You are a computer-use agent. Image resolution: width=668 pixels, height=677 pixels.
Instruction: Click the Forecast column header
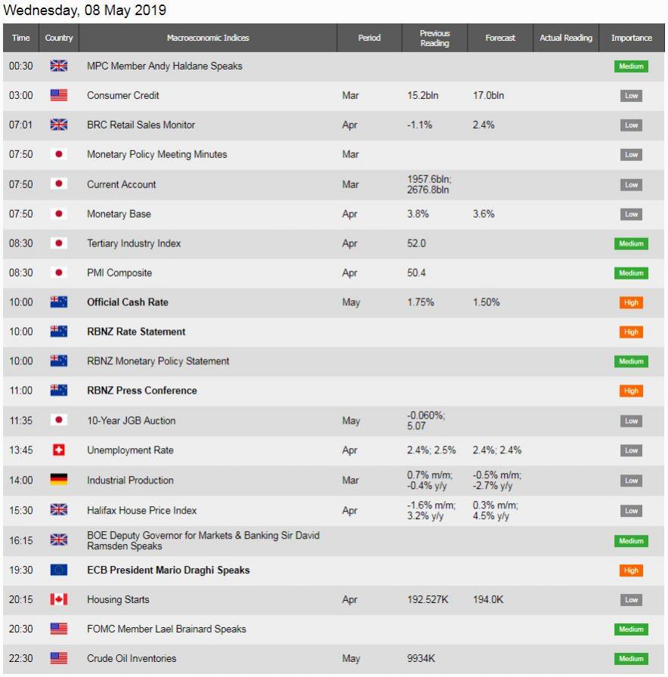tap(500, 38)
